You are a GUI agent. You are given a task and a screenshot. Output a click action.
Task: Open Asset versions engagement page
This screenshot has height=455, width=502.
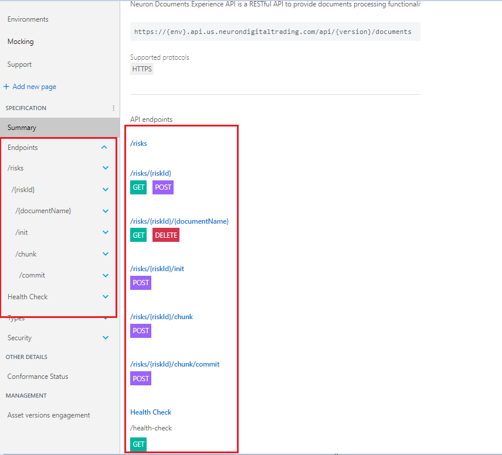coord(49,415)
